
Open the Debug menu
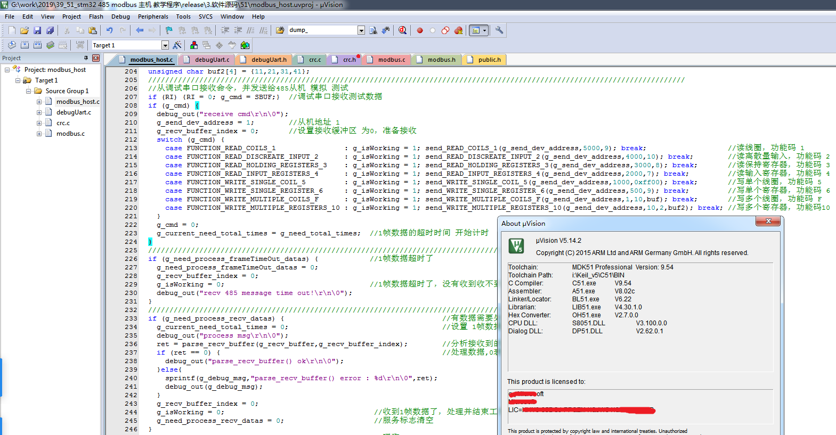tap(120, 17)
